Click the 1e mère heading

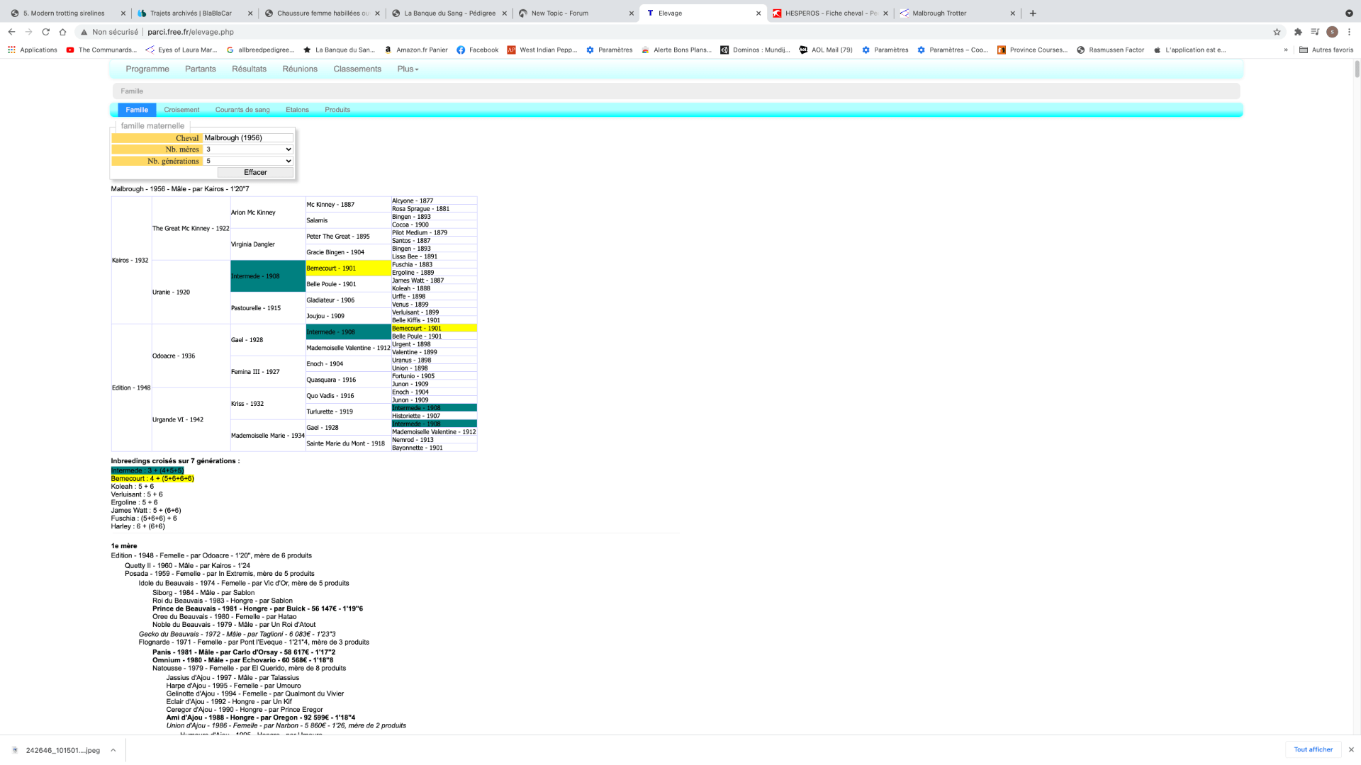coord(124,546)
